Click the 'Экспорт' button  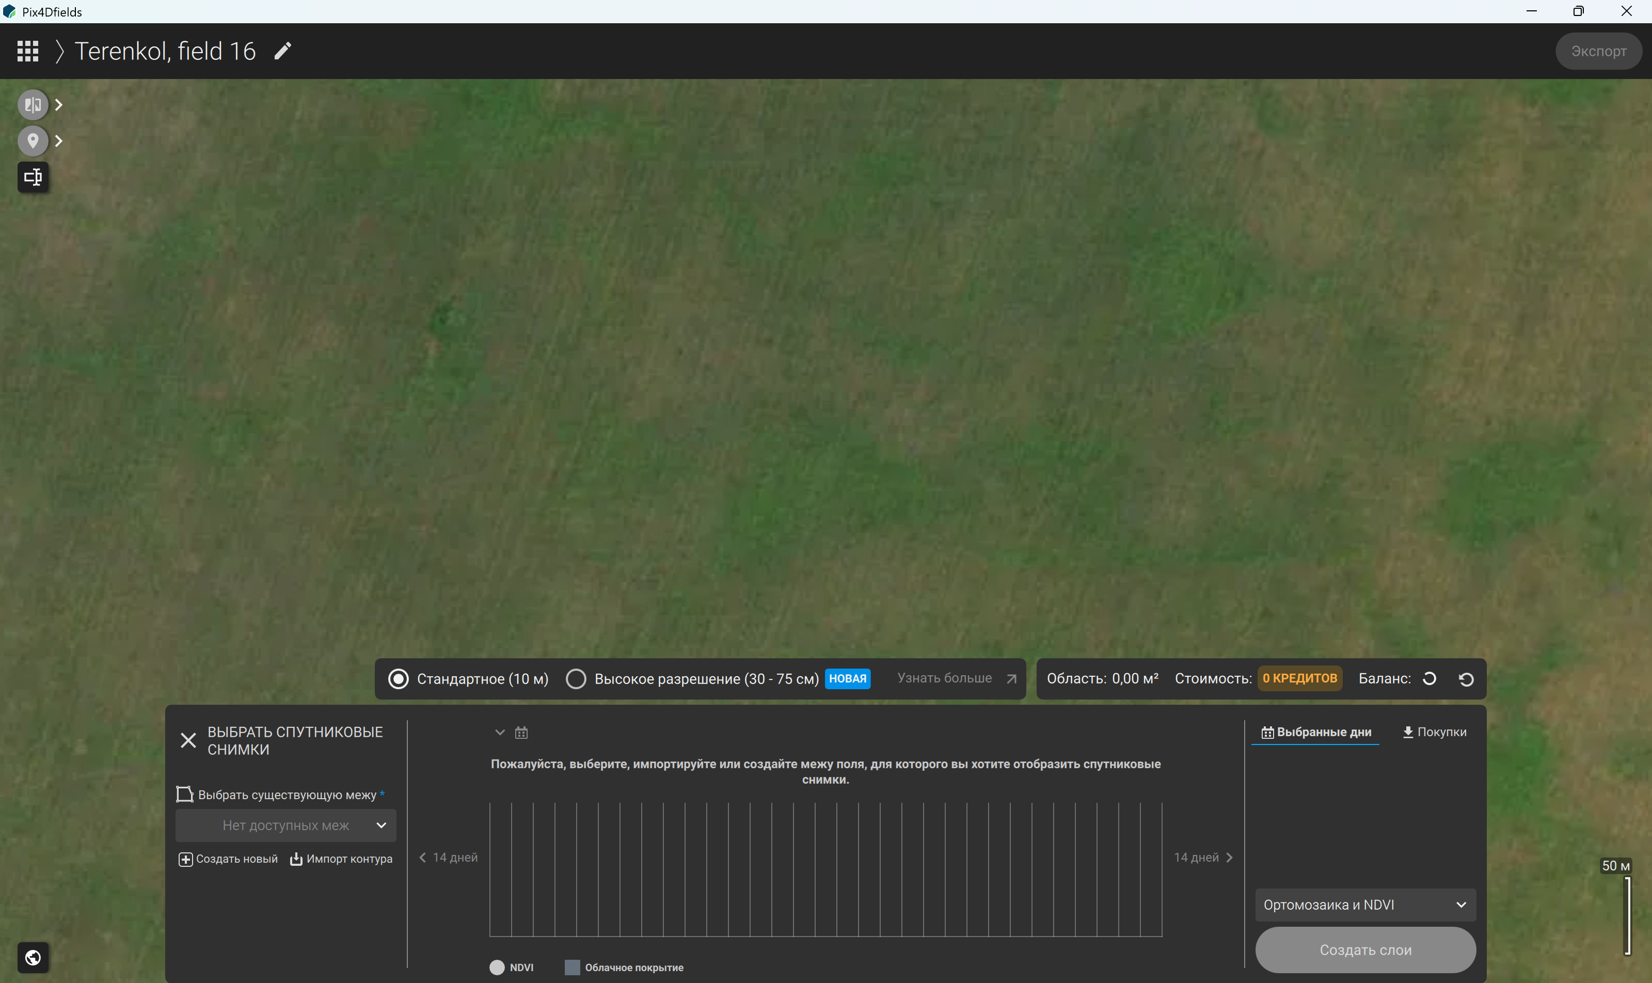click(1598, 51)
